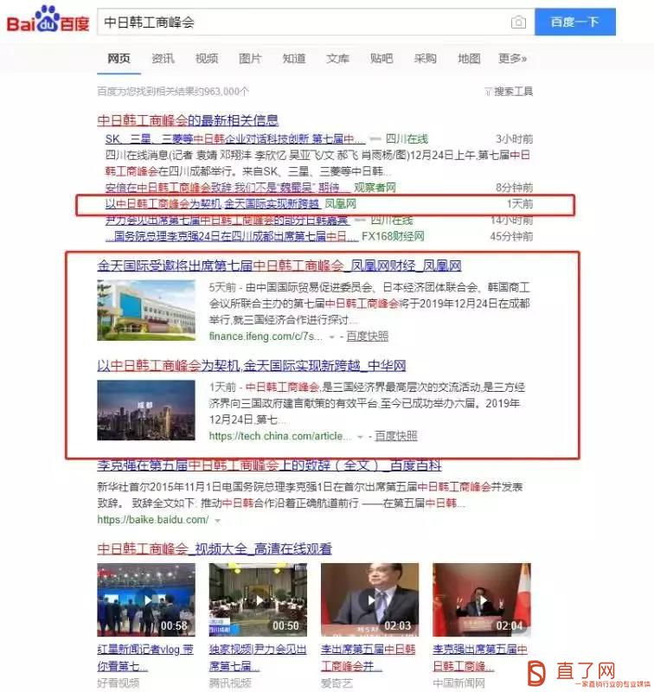654x692 pixels.
Task: Click the 好看视频 source label
Action: (119, 683)
